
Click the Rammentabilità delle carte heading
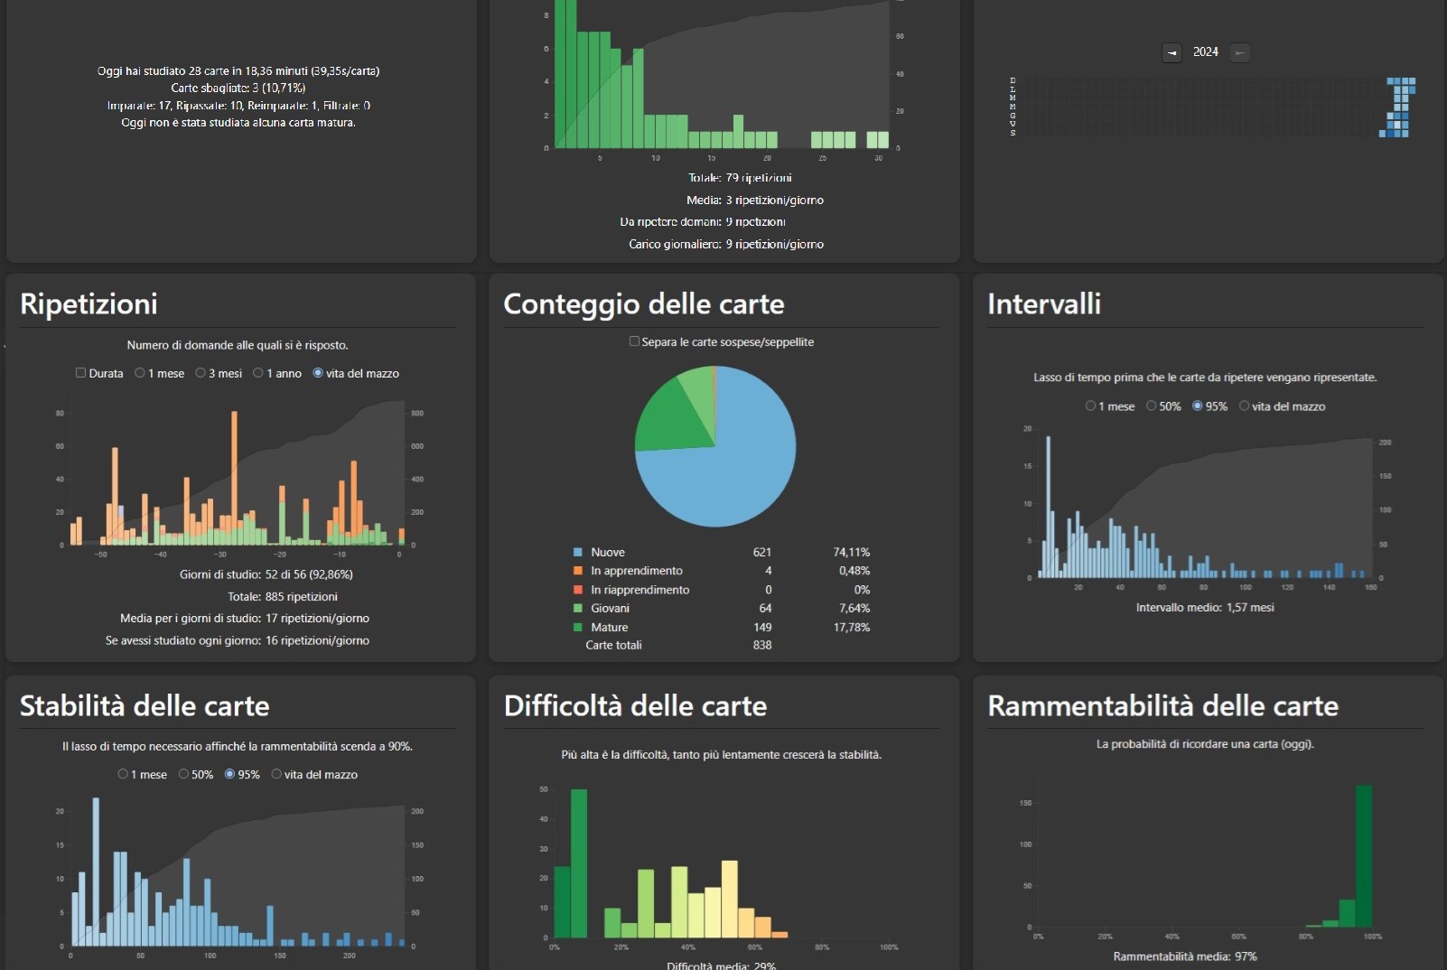tap(1162, 705)
